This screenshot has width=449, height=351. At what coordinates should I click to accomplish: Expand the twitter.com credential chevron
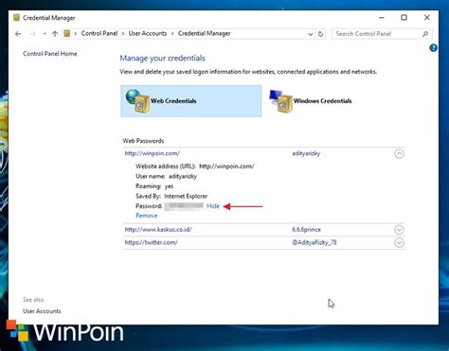point(399,242)
